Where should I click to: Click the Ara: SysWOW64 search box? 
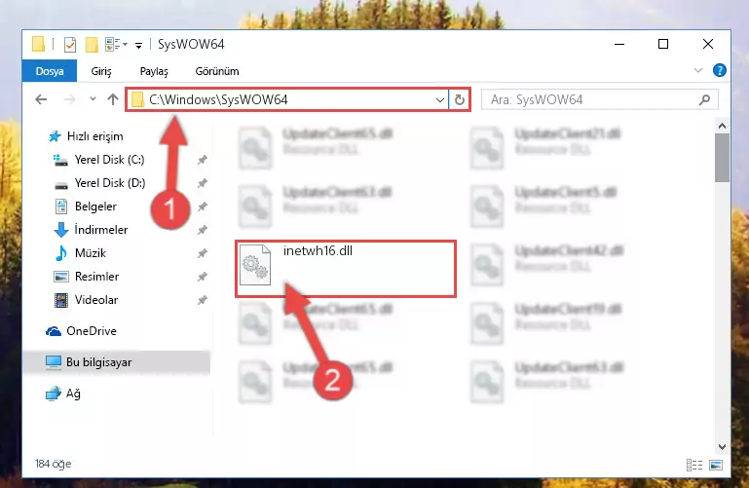tap(599, 99)
